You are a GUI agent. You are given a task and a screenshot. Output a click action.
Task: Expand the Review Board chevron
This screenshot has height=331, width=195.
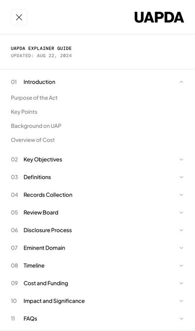(x=181, y=213)
